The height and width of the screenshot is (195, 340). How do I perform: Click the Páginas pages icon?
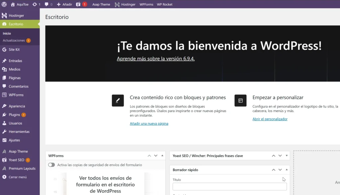point(4,78)
